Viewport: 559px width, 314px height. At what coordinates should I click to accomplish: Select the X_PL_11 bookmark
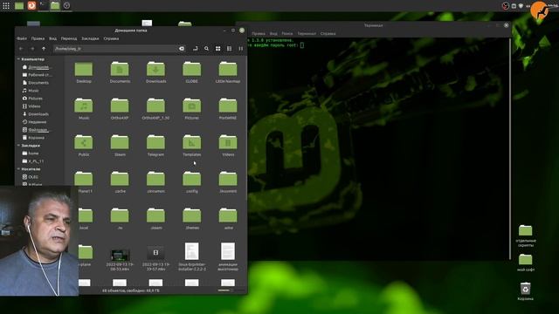click(x=36, y=161)
